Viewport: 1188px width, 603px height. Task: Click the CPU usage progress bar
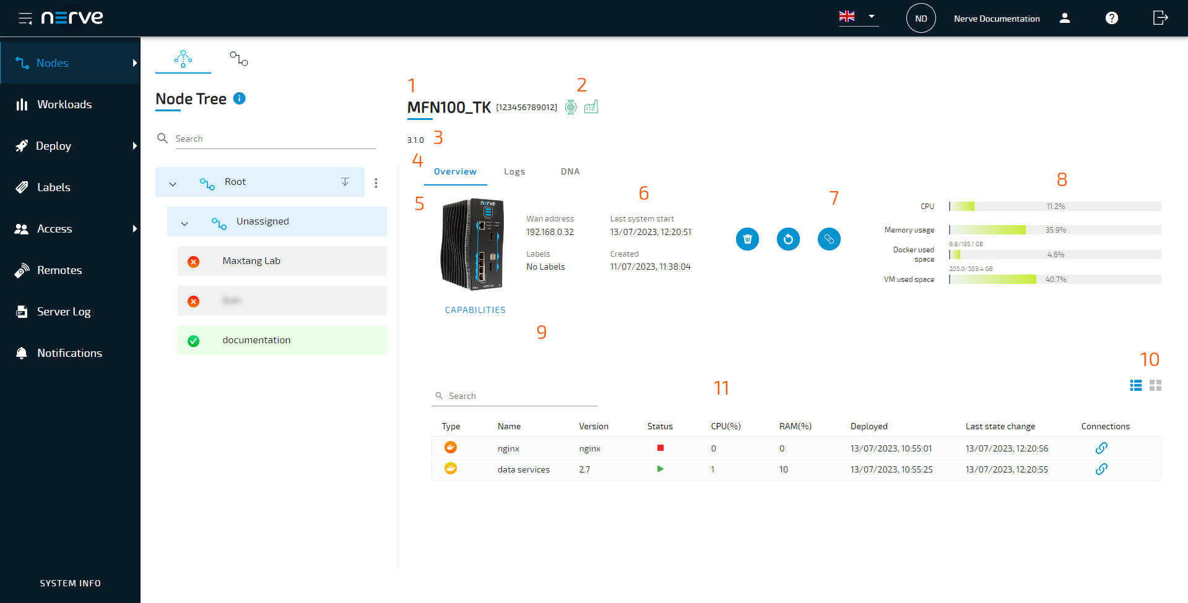tap(1055, 206)
